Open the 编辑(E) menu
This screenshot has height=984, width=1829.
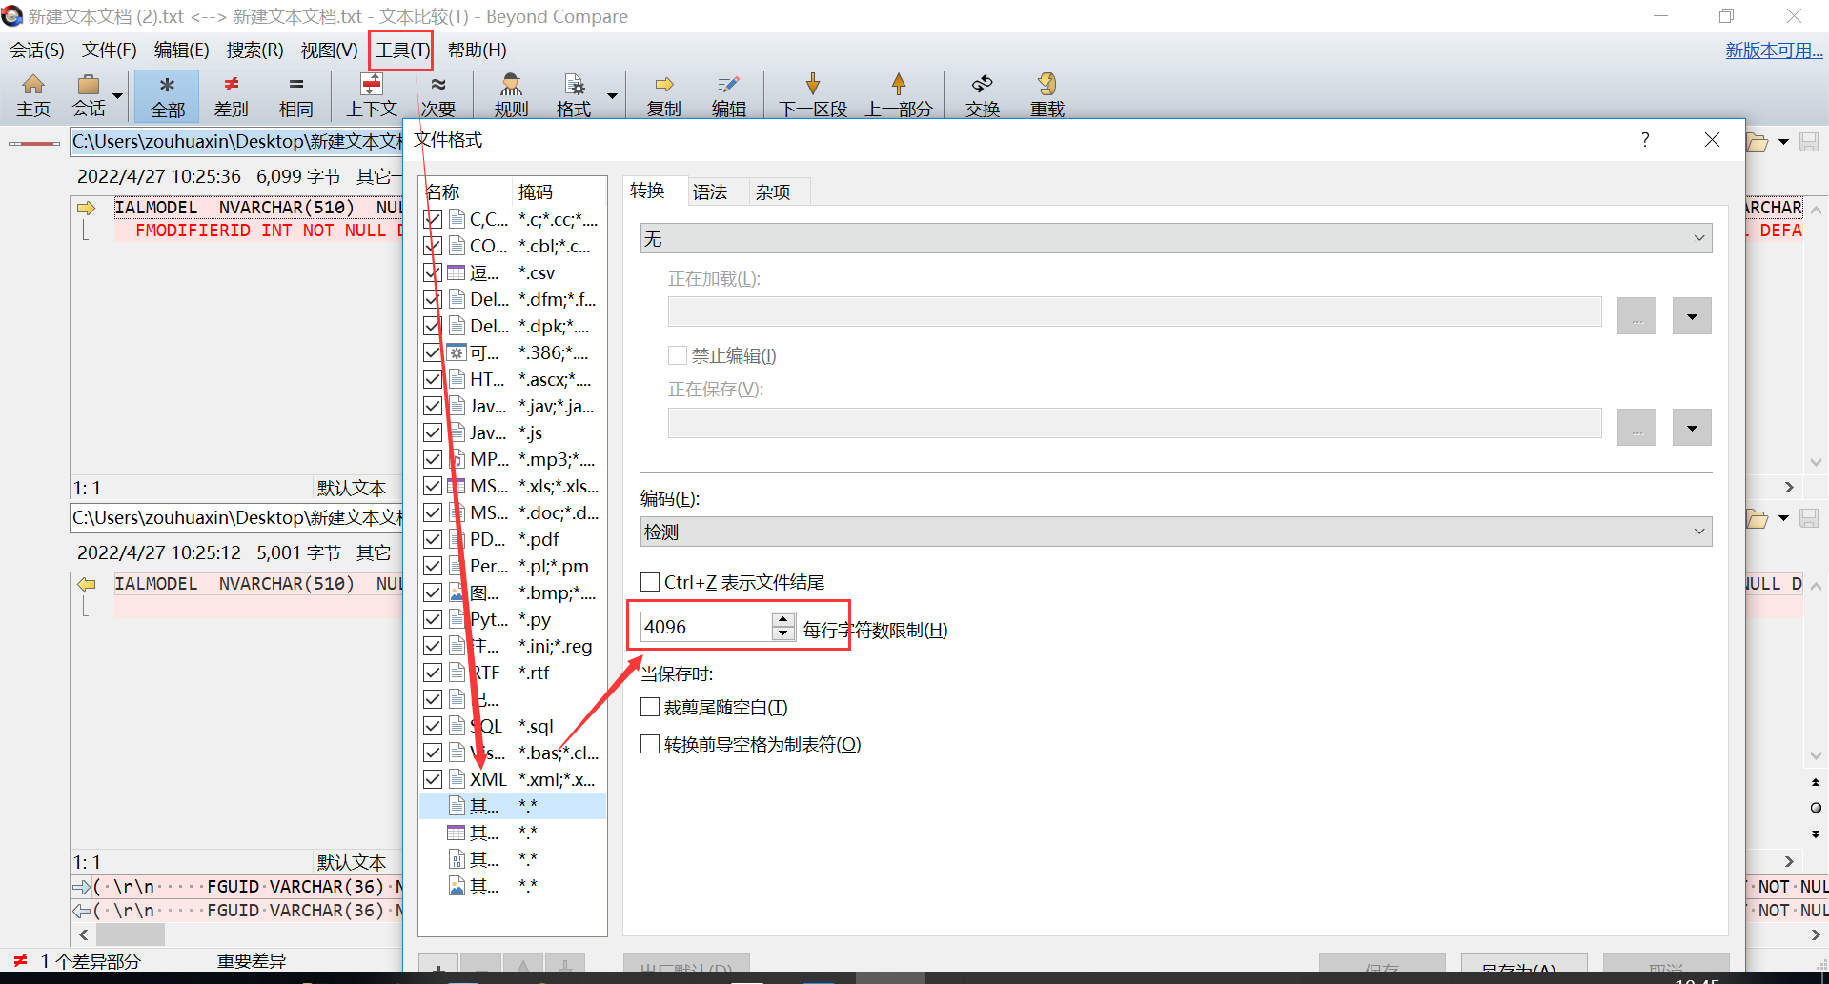pos(181,50)
